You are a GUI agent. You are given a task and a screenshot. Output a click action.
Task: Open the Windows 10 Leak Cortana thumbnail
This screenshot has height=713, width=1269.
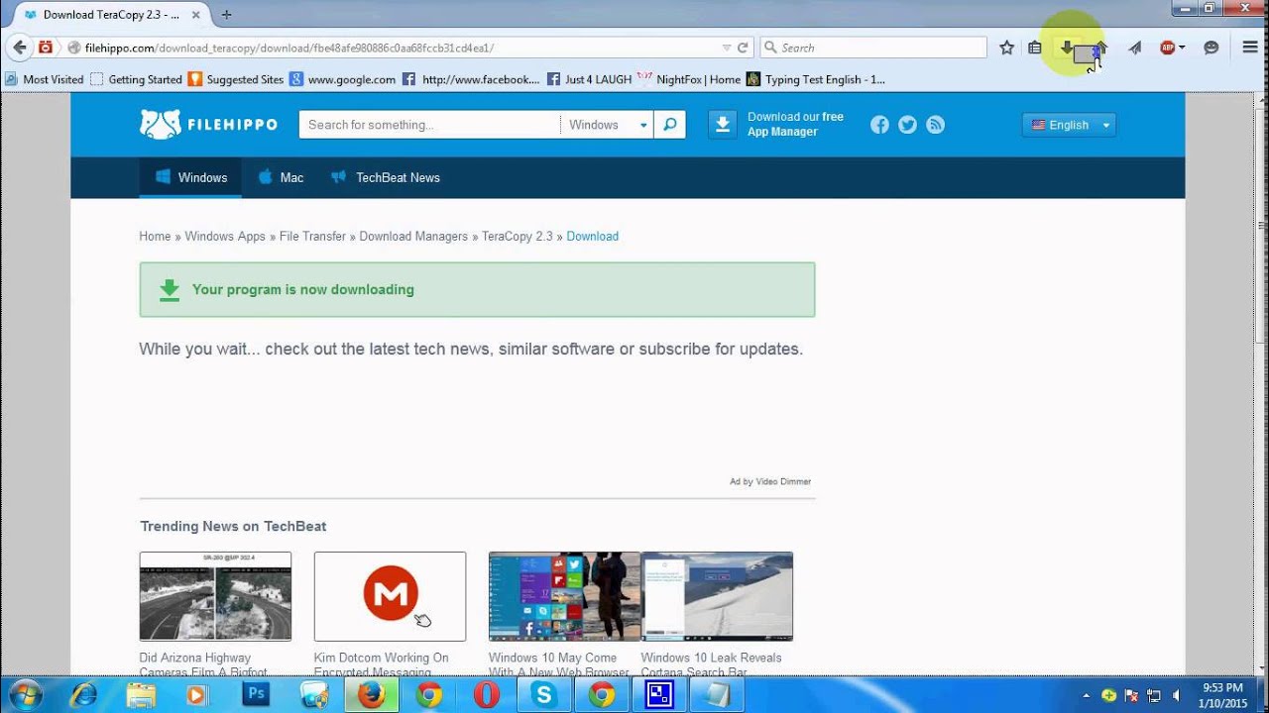pyautogui.click(x=717, y=596)
